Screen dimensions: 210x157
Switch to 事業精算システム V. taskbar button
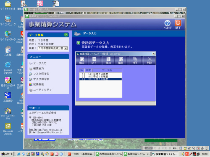(137, 154)
